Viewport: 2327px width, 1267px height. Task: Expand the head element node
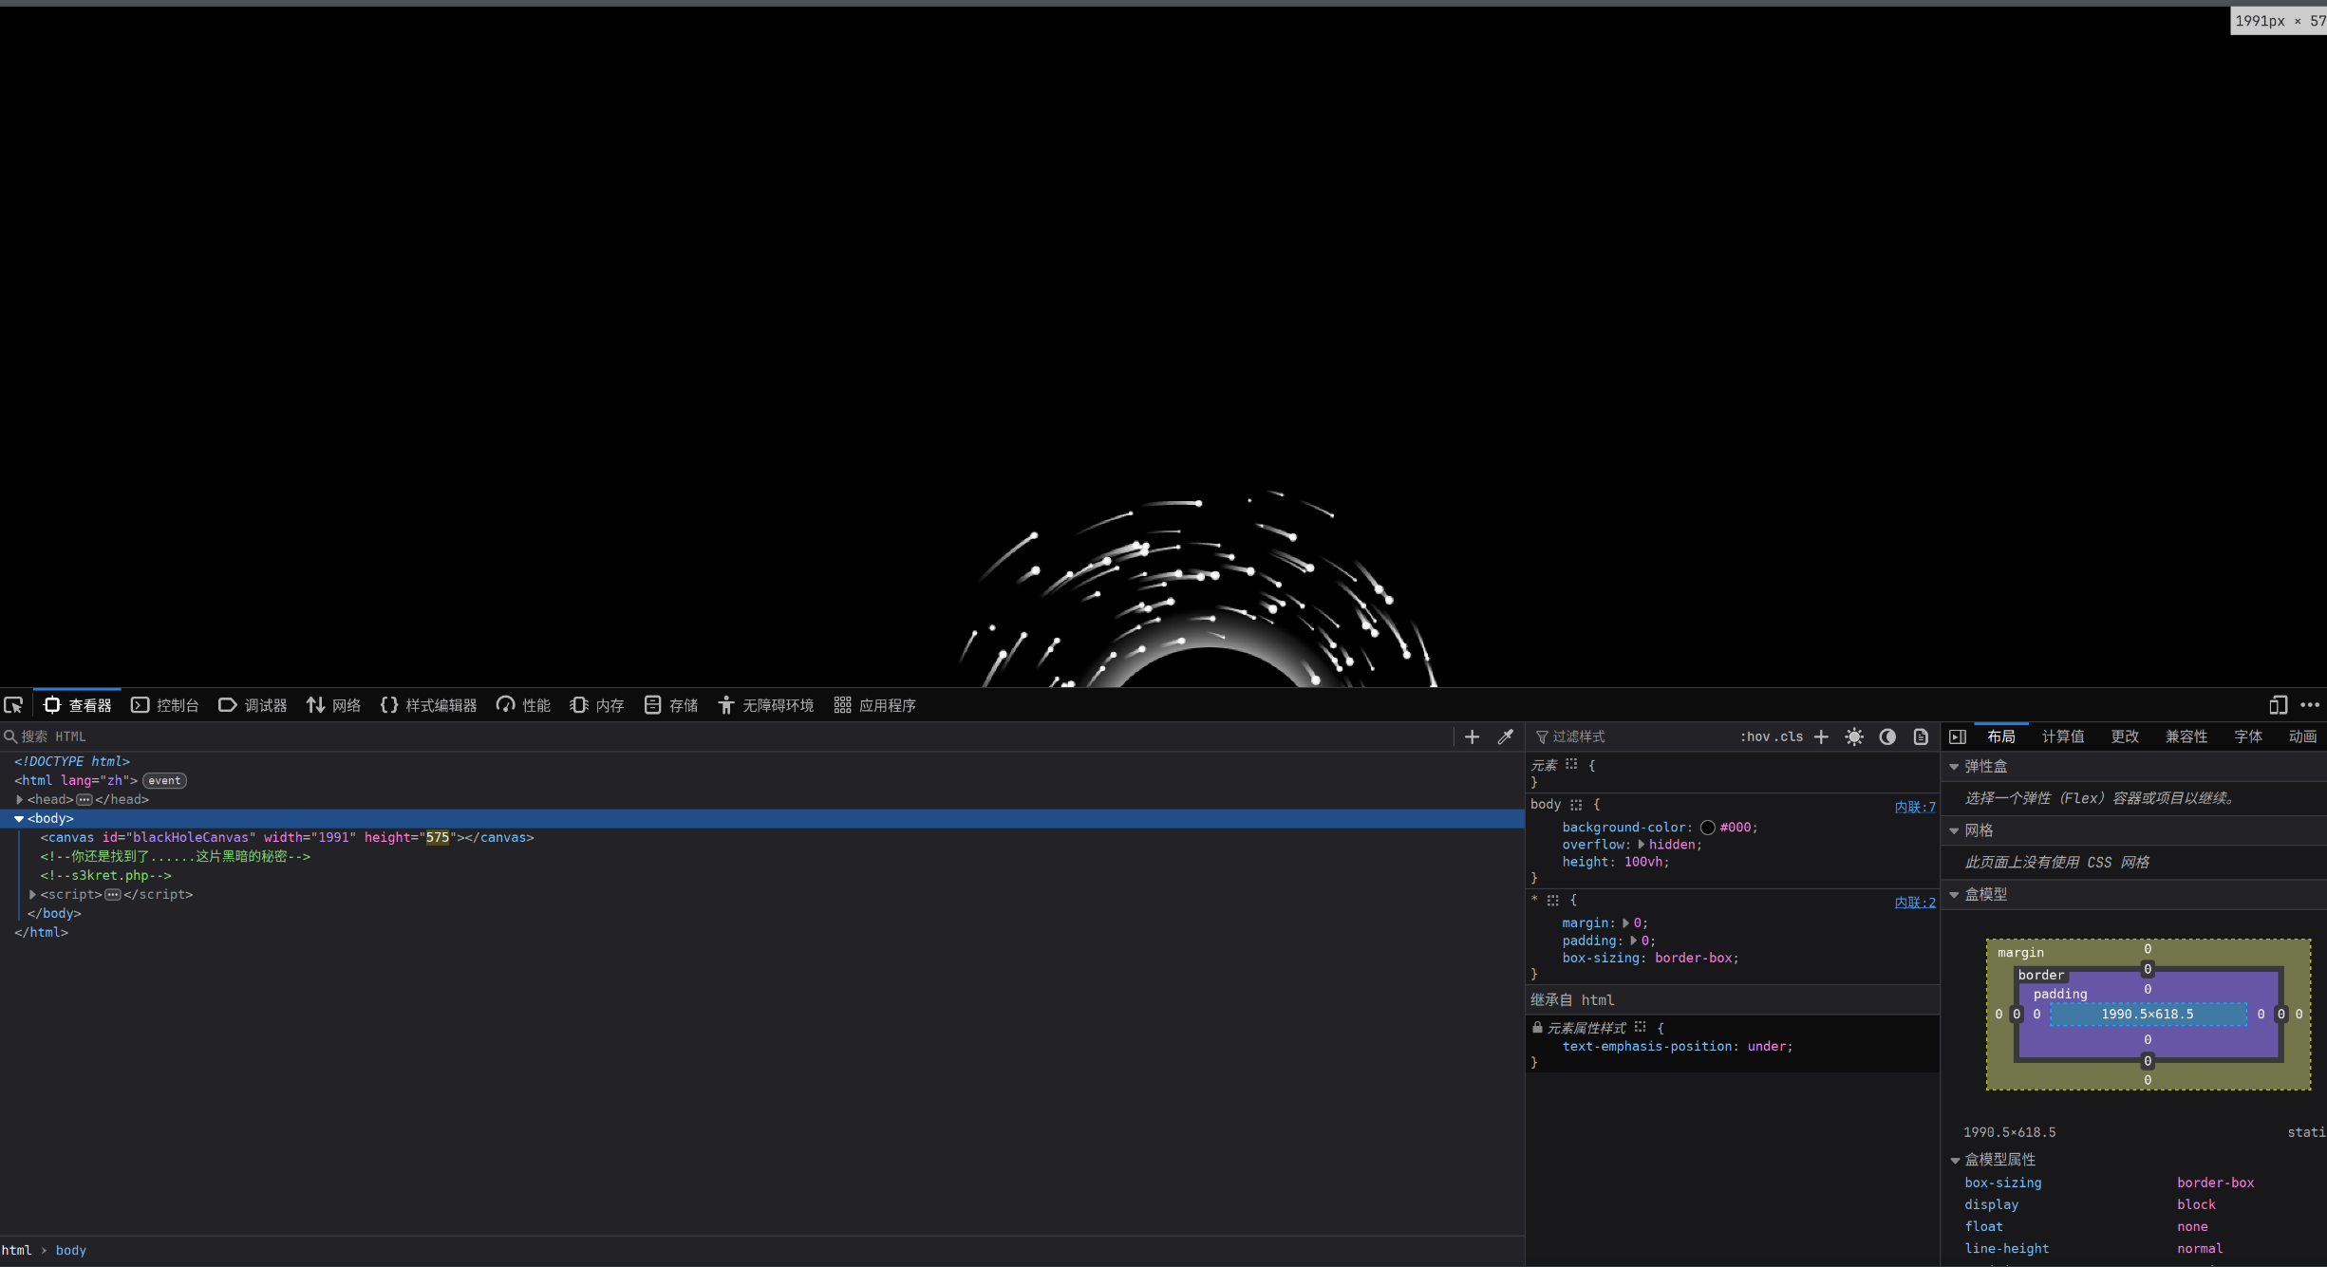(20, 799)
